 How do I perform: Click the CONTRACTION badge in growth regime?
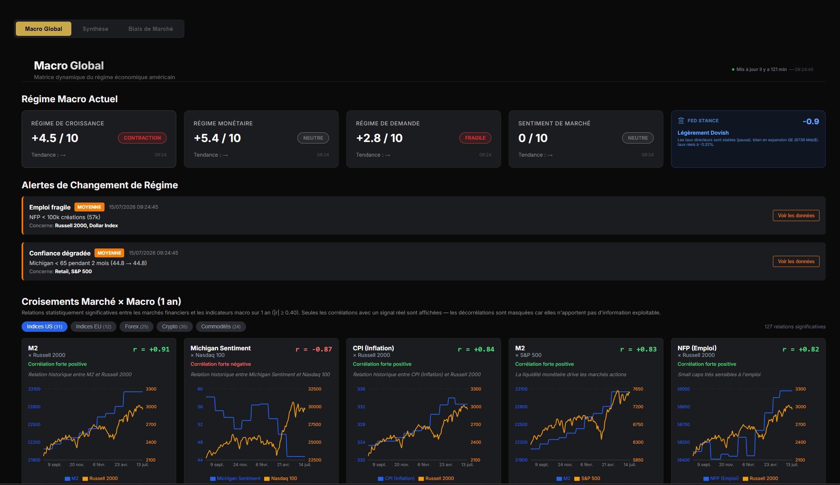point(142,138)
